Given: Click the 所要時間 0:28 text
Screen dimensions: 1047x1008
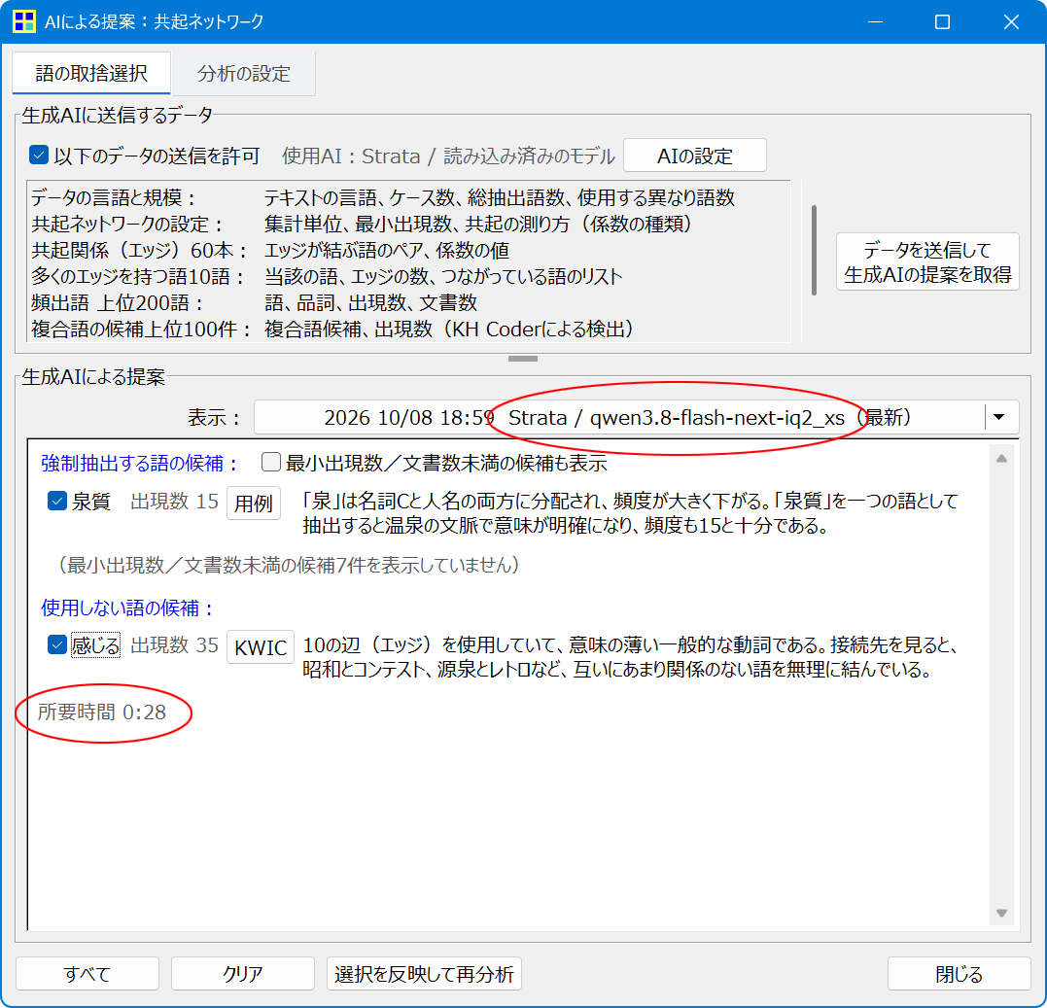Looking at the screenshot, I should [x=101, y=712].
